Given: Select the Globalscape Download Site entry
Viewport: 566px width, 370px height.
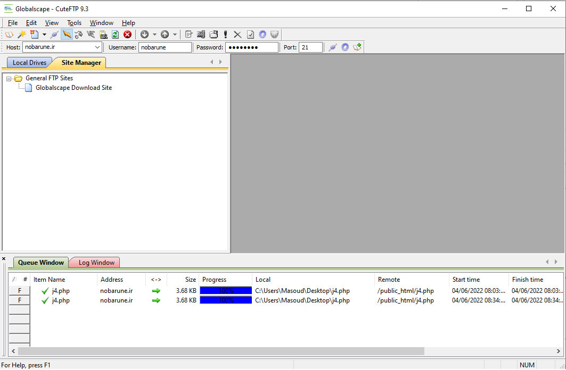Looking at the screenshot, I should click(x=73, y=88).
